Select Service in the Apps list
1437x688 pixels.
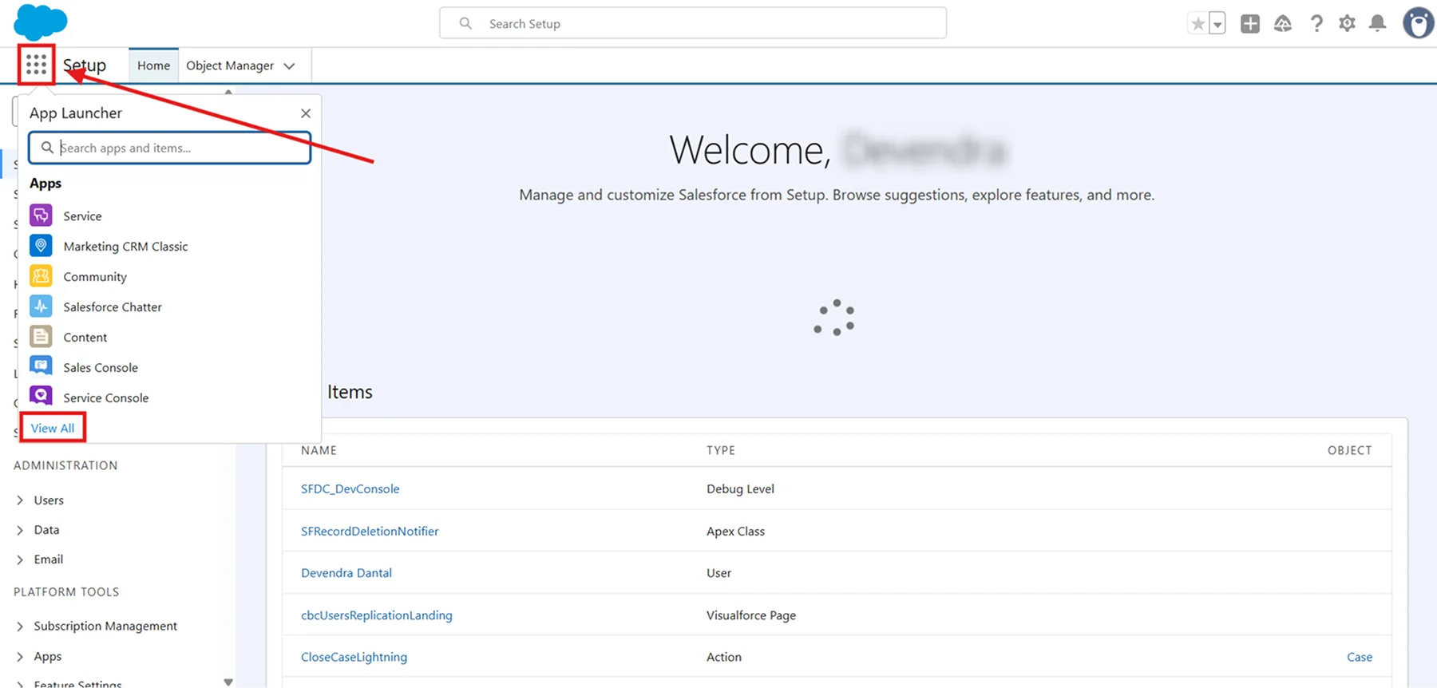pyautogui.click(x=82, y=215)
